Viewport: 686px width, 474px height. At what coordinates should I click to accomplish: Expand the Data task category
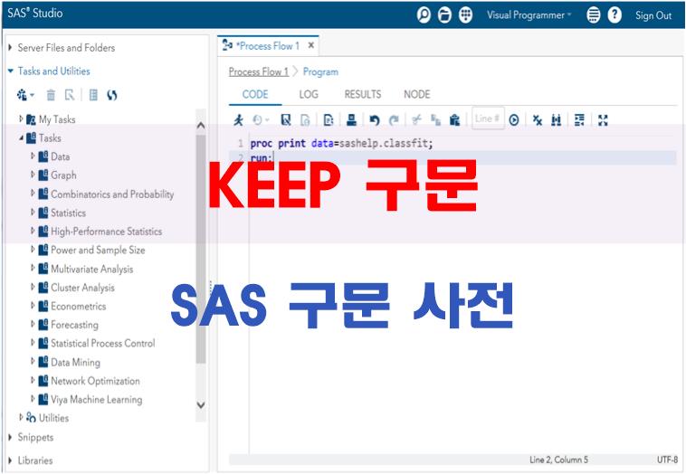point(33,156)
